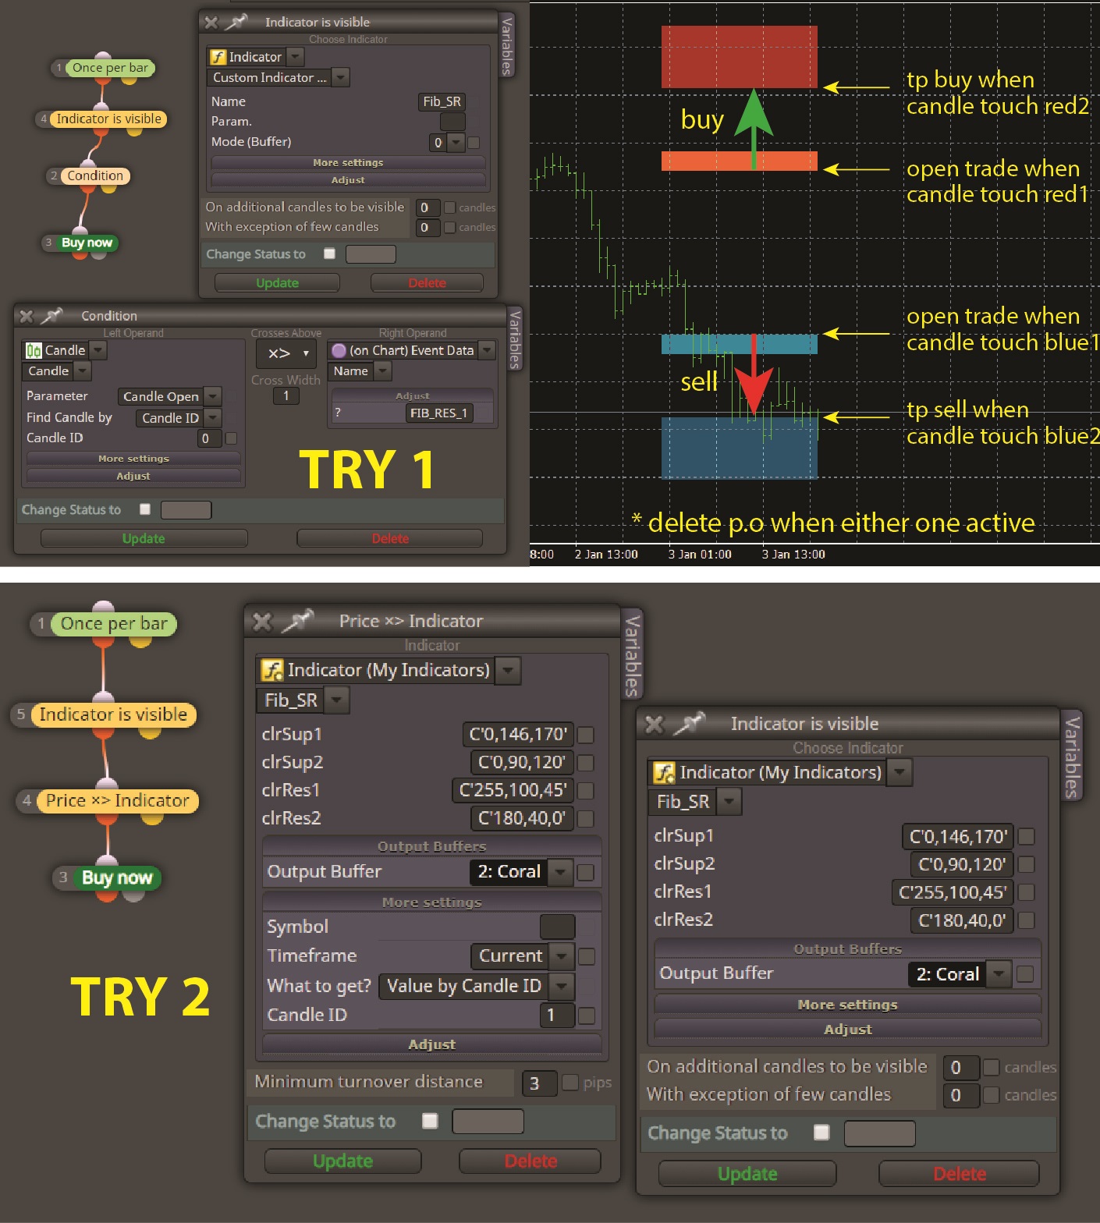Open Variables tab of top Indicator is visible panel
The width and height of the screenshot is (1100, 1223).
[x=507, y=45]
